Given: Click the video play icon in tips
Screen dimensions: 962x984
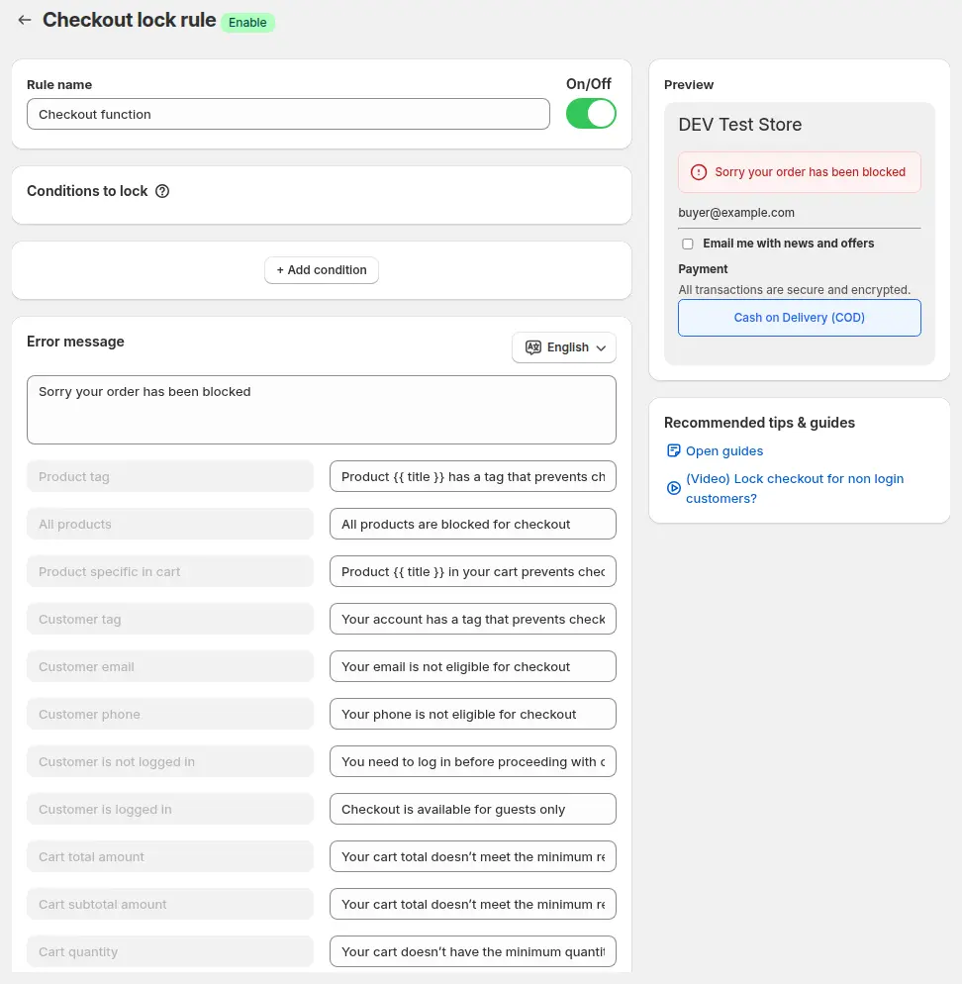Looking at the screenshot, I should tap(673, 488).
